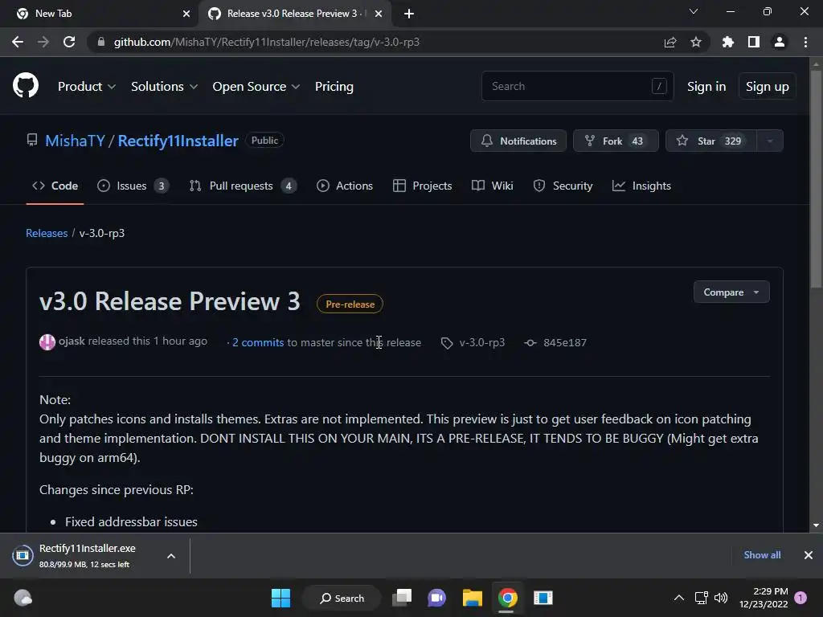Close the Release v3.0 Release Preview tab

point(379,14)
